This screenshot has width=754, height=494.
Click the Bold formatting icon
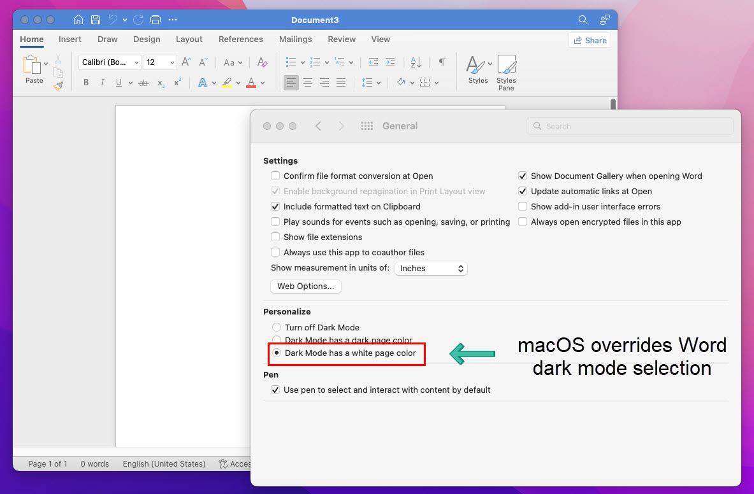click(86, 83)
